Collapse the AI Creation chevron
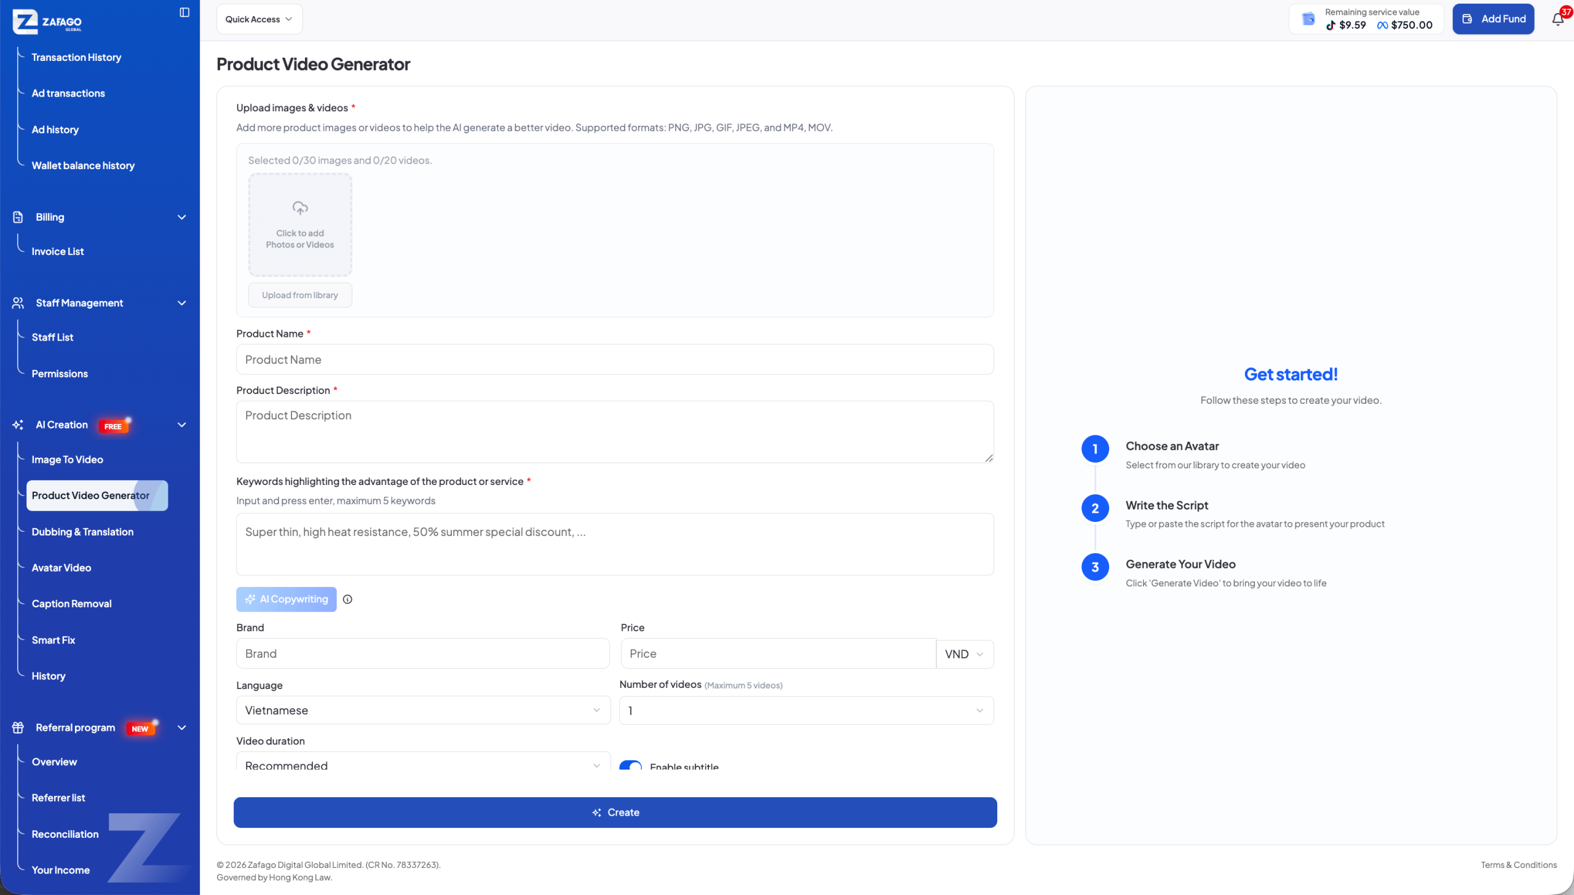The height and width of the screenshot is (895, 1574). click(x=182, y=425)
